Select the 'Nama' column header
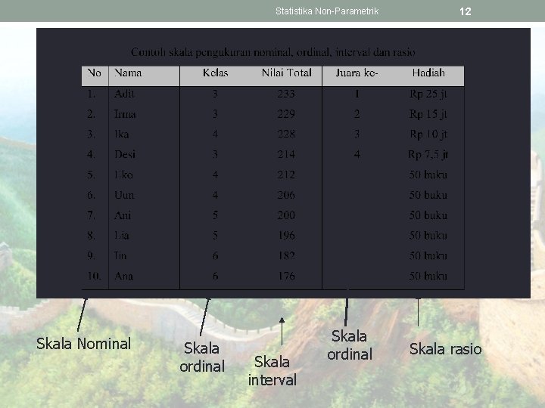The height and width of the screenshot is (408, 545). [x=128, y=73]
